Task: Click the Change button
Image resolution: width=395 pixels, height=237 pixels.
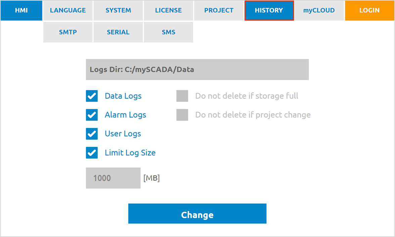Action: tap(197, 214)
